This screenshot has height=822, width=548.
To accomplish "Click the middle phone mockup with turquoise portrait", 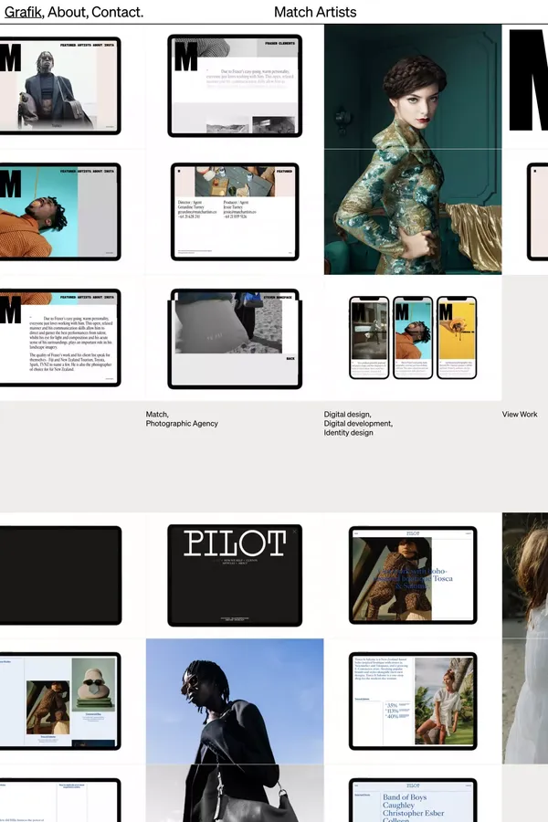I will pos(413,337).
